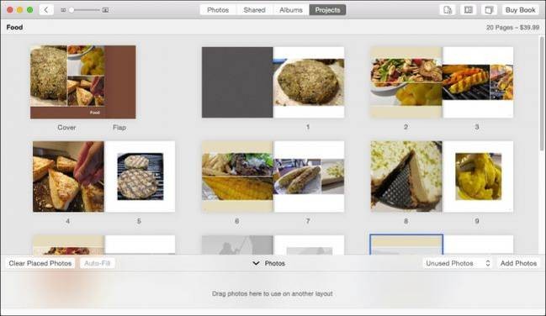Open the layout options icon

click(469, 10)
